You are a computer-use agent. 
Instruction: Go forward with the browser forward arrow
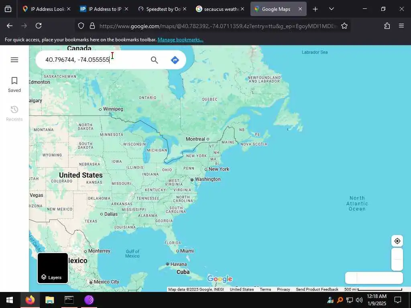(24, 26)
